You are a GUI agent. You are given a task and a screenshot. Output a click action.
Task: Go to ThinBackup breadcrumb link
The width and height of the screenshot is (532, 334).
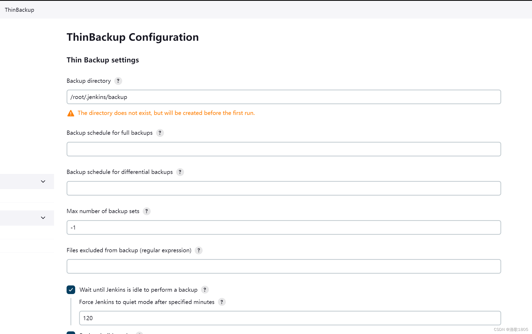tap(20, 10)
